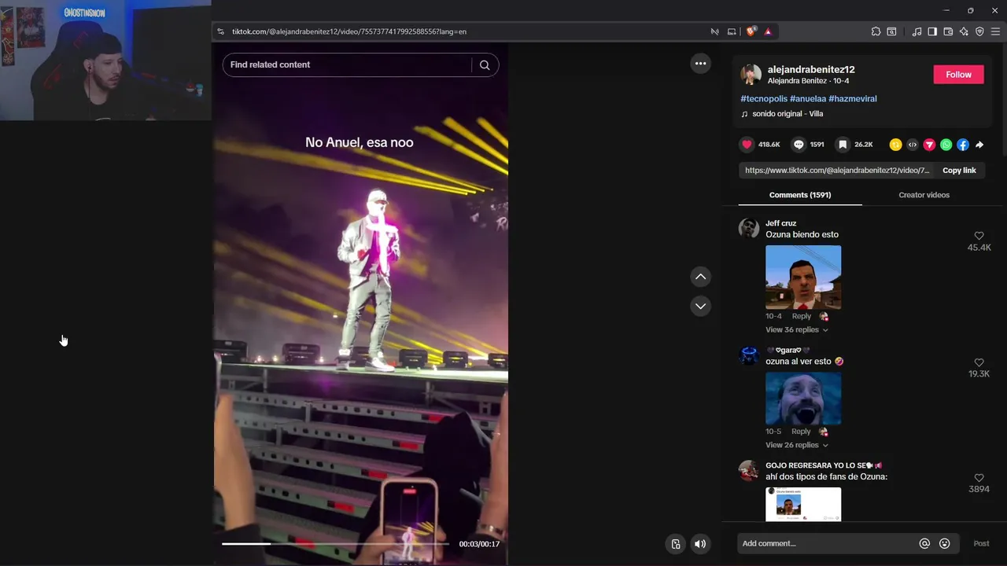Screen dimensions: 1007x566
Task: Open 'sonido original - Villa' sound
Action: [787, 114]
